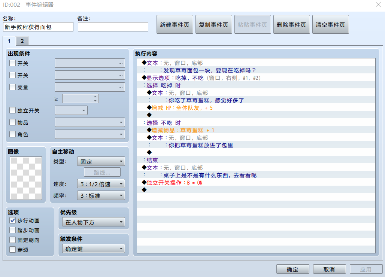Enable the 物品 condition checkbox
Viewport: 385px width, 277px height.
[12, 122]
